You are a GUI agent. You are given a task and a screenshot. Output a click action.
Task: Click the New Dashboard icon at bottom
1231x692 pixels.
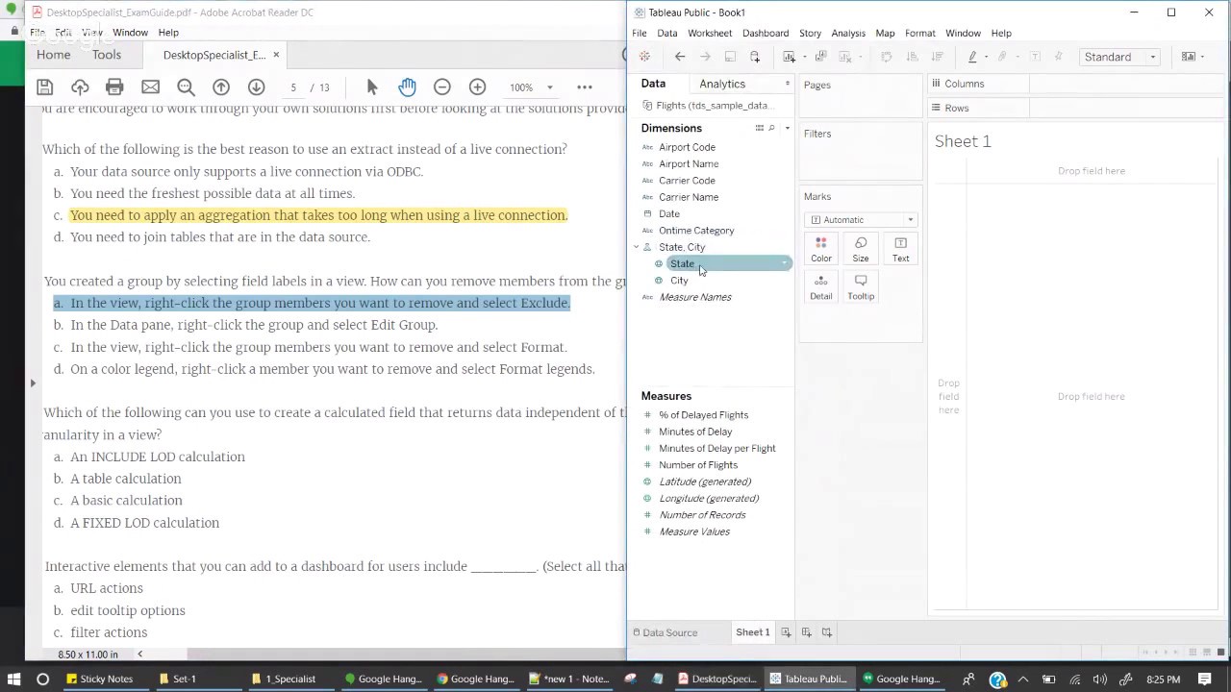point(806,632)
